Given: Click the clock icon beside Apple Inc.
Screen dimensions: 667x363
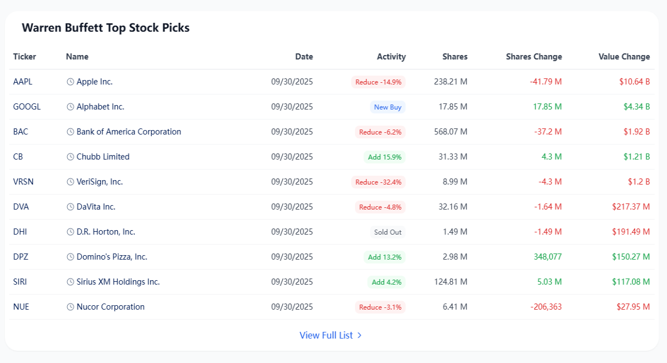Looking at the screenshot, I should click(x=71, y=82).
